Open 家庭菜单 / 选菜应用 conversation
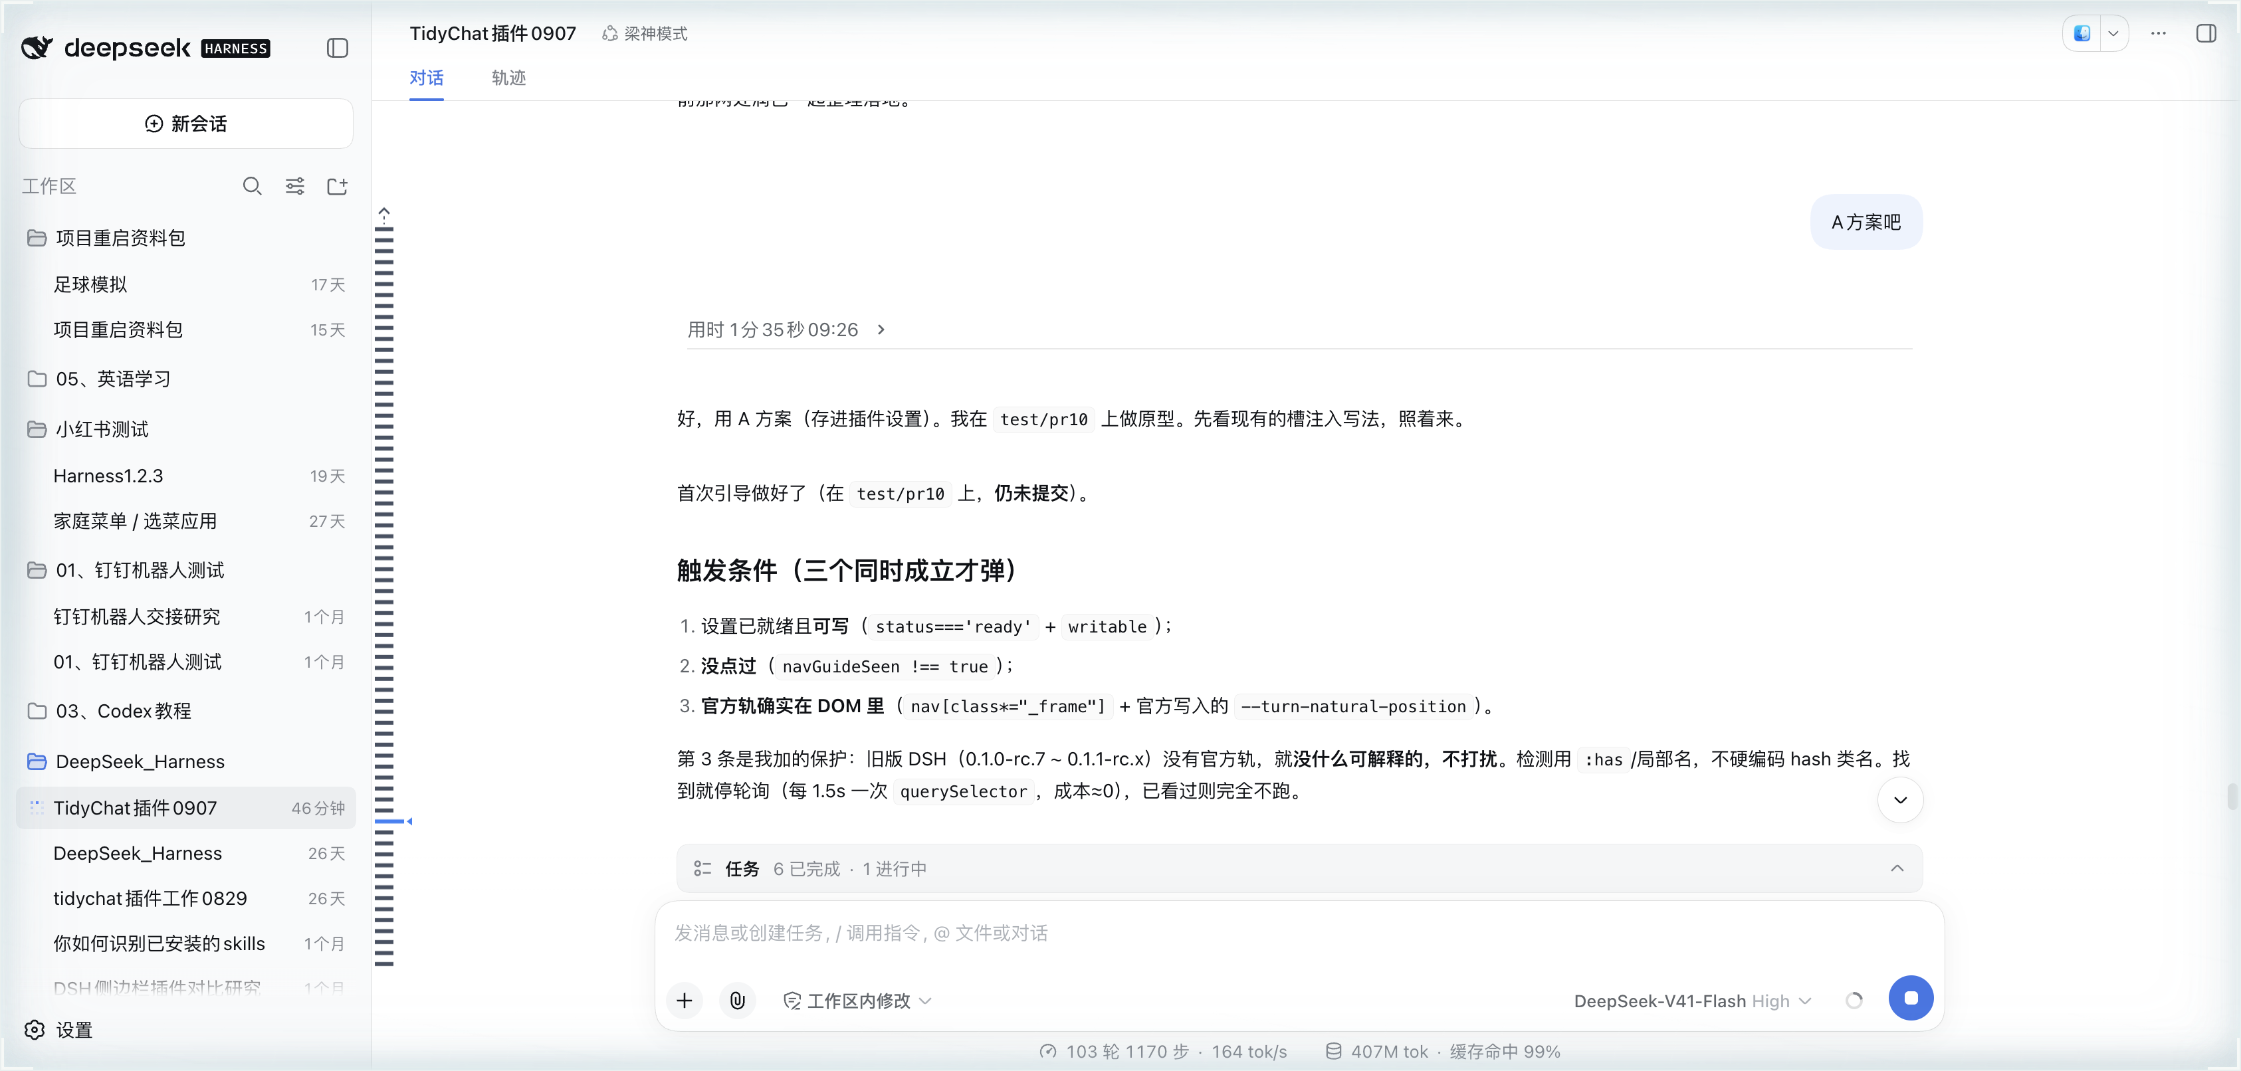Viewport: 2241px width, 1071px height. coord(186,521)
